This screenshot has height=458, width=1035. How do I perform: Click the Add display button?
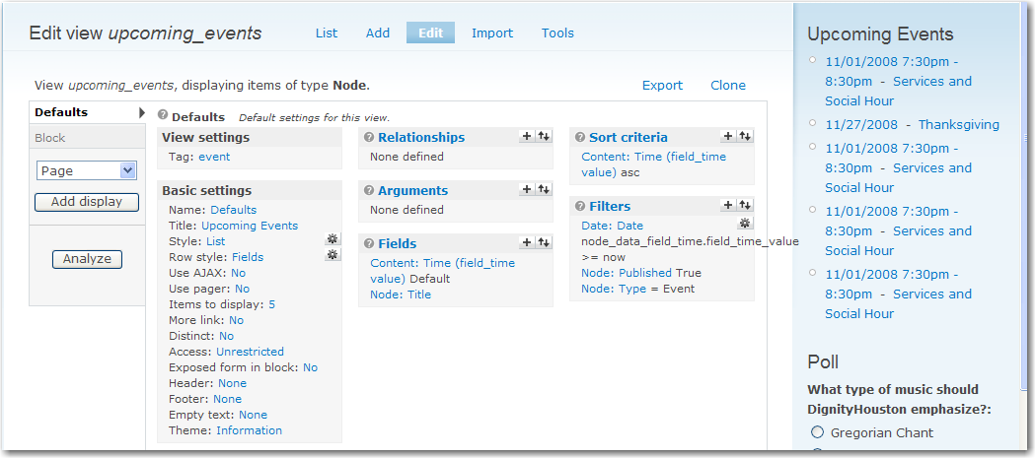pyautogui.click(x=87, y=202)
